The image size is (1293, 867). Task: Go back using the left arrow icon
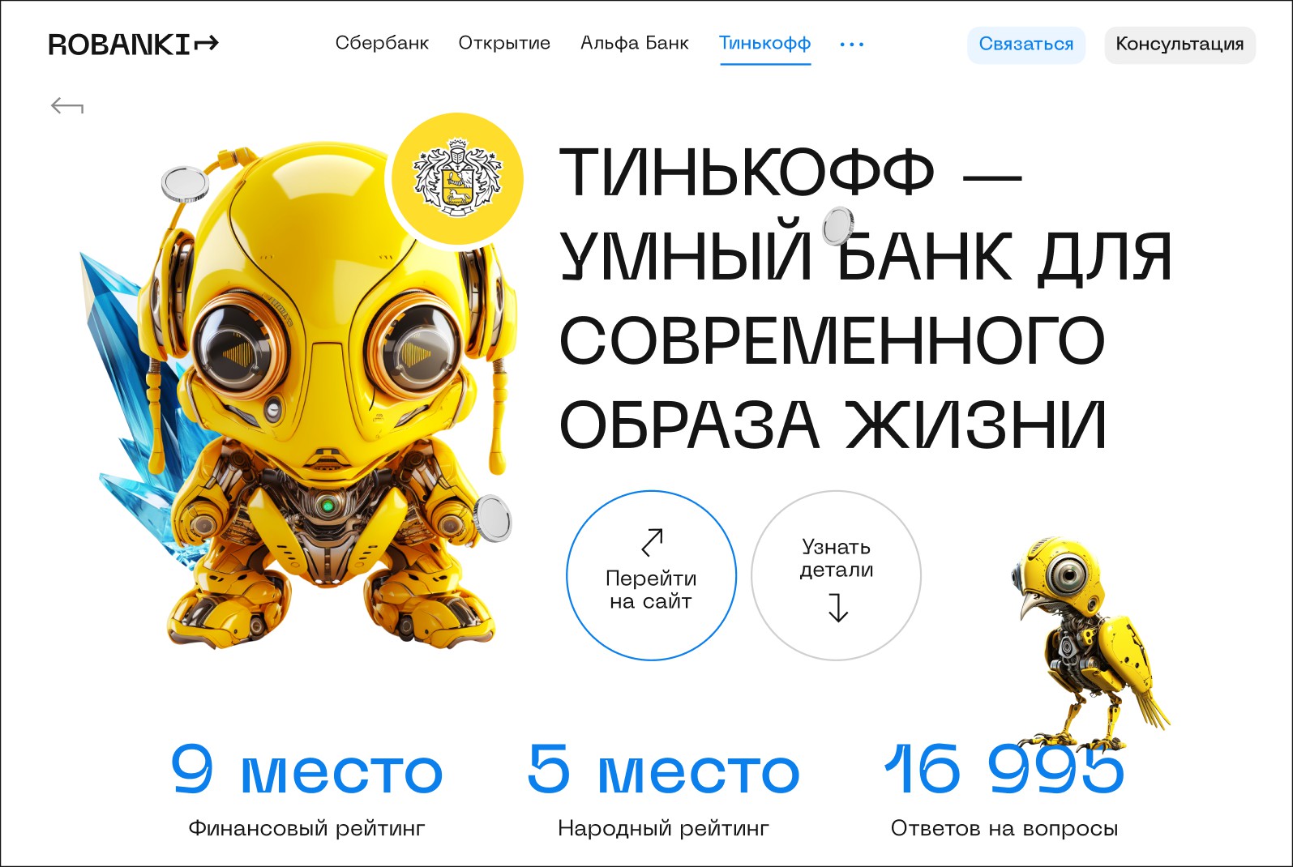pos(67,105)
